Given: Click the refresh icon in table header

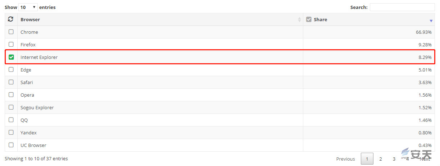Looking at the screenshot, I should (x=11, y=19).
